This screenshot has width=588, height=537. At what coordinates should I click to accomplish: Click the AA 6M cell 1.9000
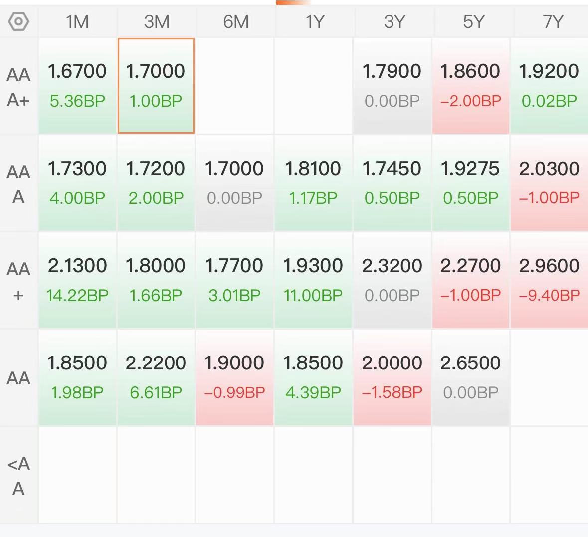(x=234, y=377)
